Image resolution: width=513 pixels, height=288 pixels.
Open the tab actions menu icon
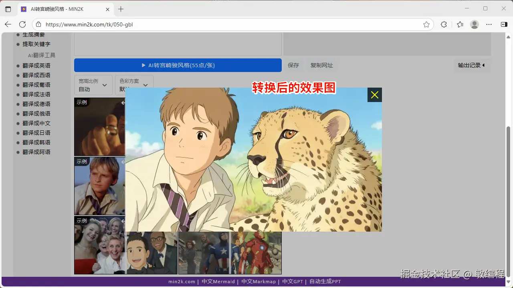pyautogui.click(x=8, y=9)
